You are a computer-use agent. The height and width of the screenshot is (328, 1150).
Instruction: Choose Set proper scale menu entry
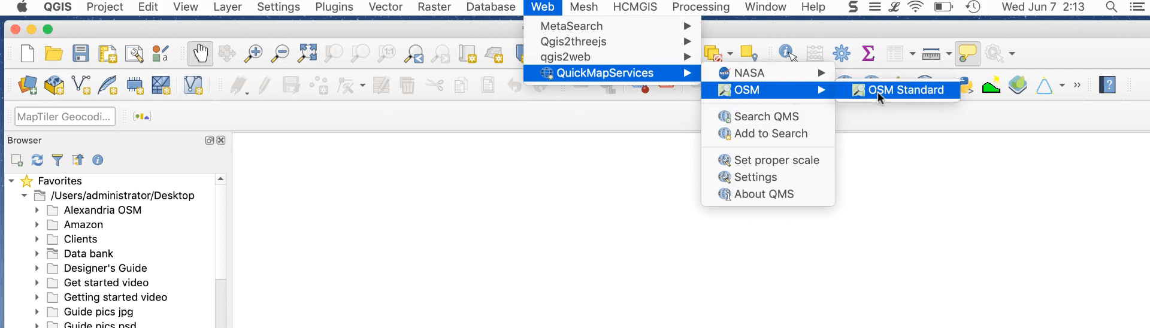tap(768, 160)
